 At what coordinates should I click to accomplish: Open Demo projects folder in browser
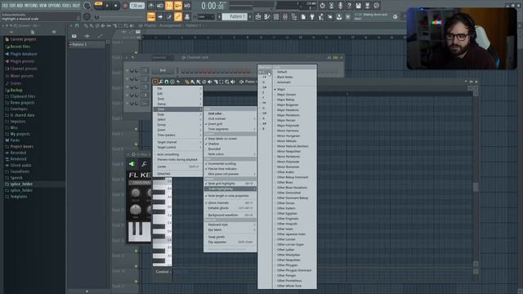point(22,103)
